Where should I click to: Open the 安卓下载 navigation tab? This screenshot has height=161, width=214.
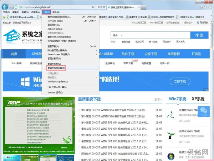[151, 54]
